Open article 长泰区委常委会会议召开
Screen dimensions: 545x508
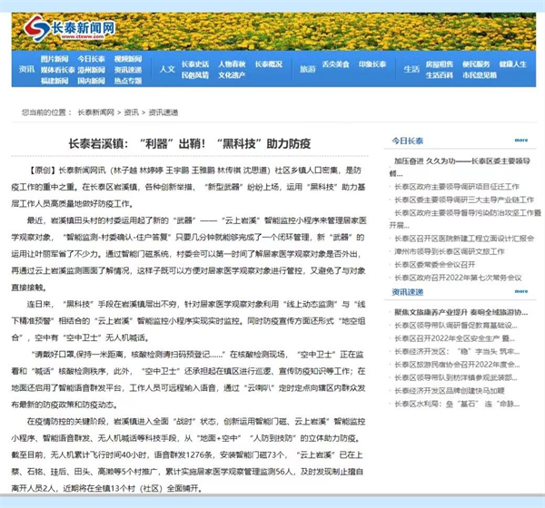point(435,265)
